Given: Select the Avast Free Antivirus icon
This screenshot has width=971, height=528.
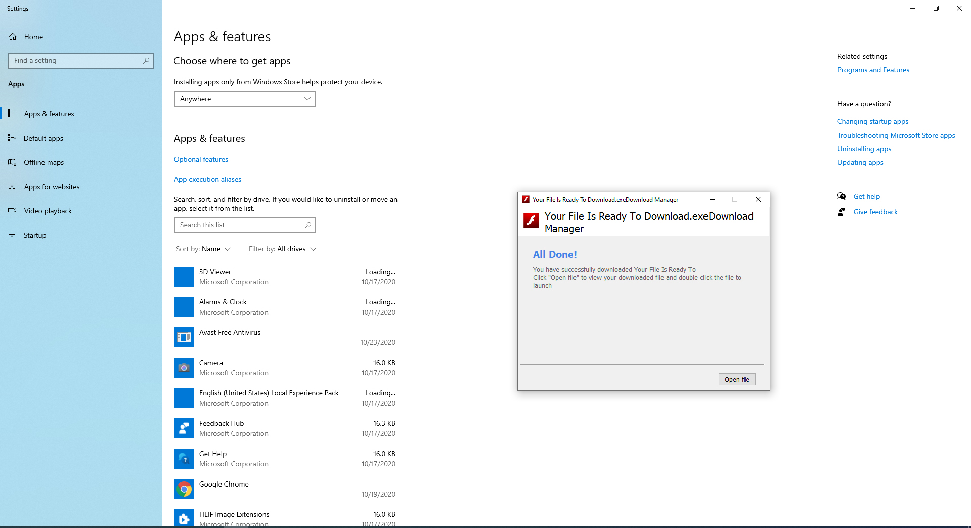Looking at the screenshot, I should (184, 337).
